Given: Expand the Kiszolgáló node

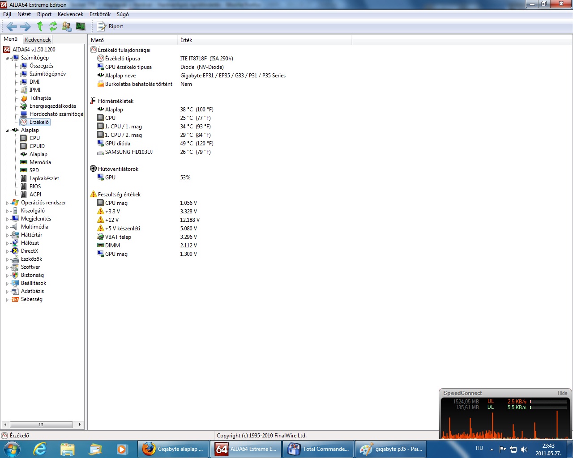Looking at the screenshot, I should click(7, 211).
